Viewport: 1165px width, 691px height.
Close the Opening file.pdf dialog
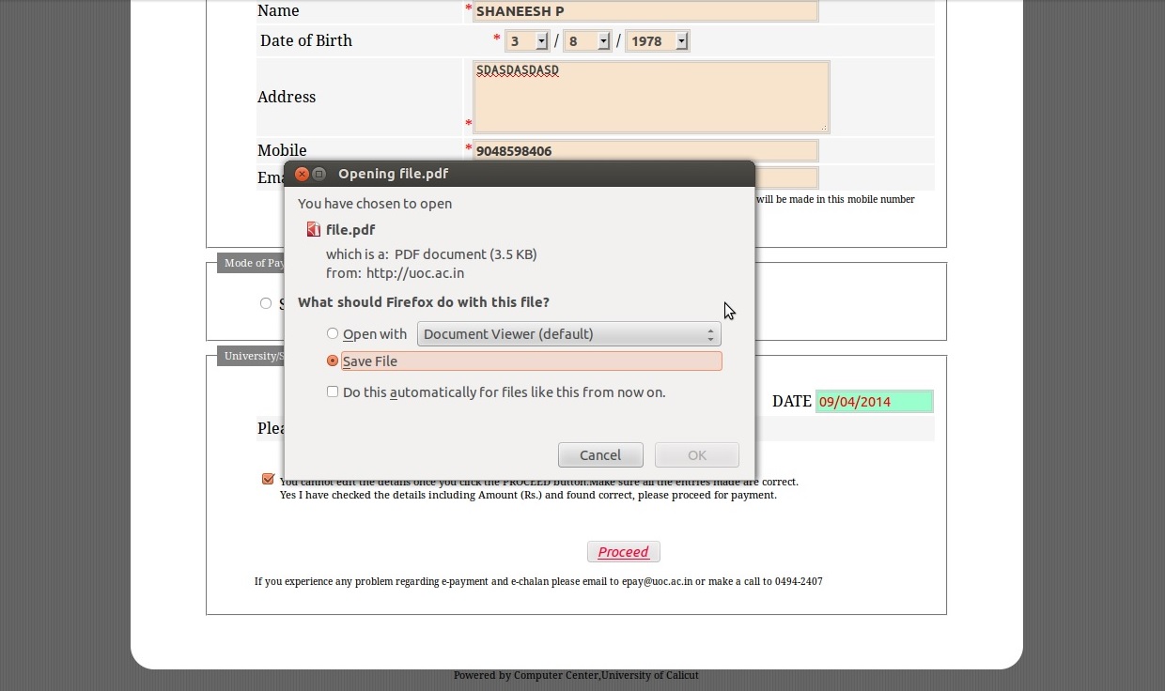pos(302,174)
